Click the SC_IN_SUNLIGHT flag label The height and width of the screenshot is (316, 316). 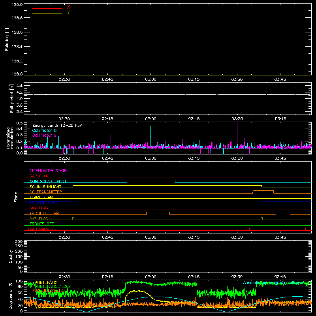(45, 186)
